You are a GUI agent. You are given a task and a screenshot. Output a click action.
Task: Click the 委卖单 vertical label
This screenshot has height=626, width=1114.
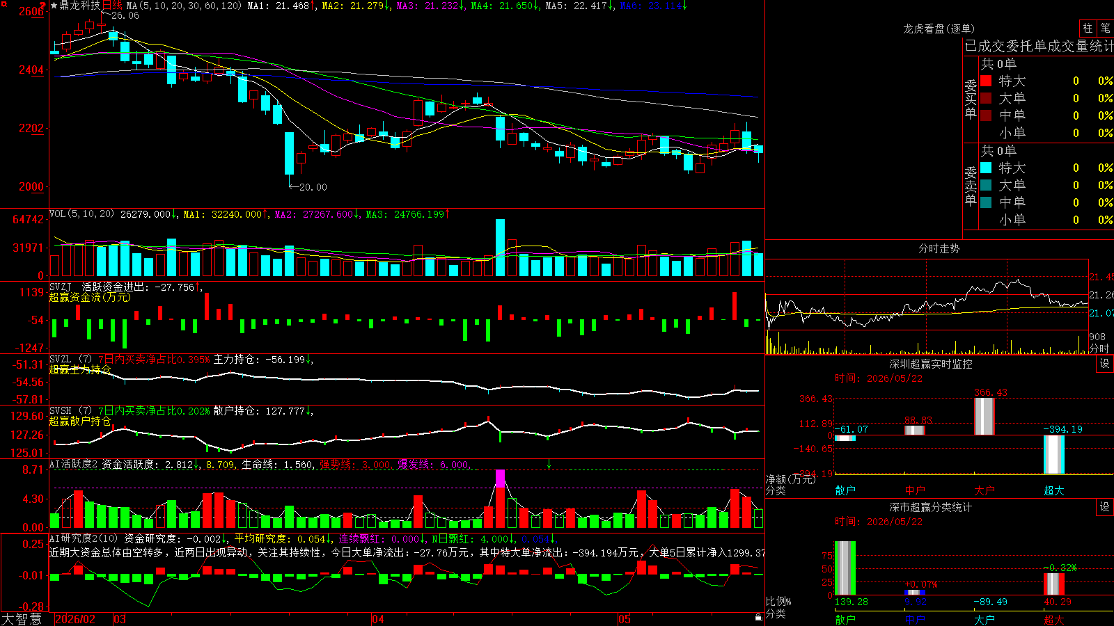click(x=971, y=186)
